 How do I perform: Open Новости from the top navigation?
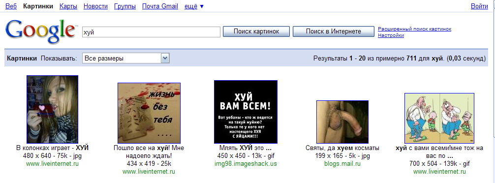coord(95,6)
